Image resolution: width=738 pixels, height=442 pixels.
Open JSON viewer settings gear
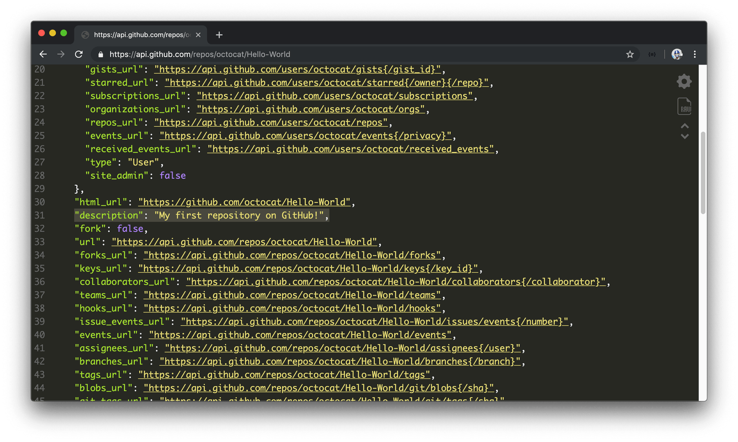(684, 82)
